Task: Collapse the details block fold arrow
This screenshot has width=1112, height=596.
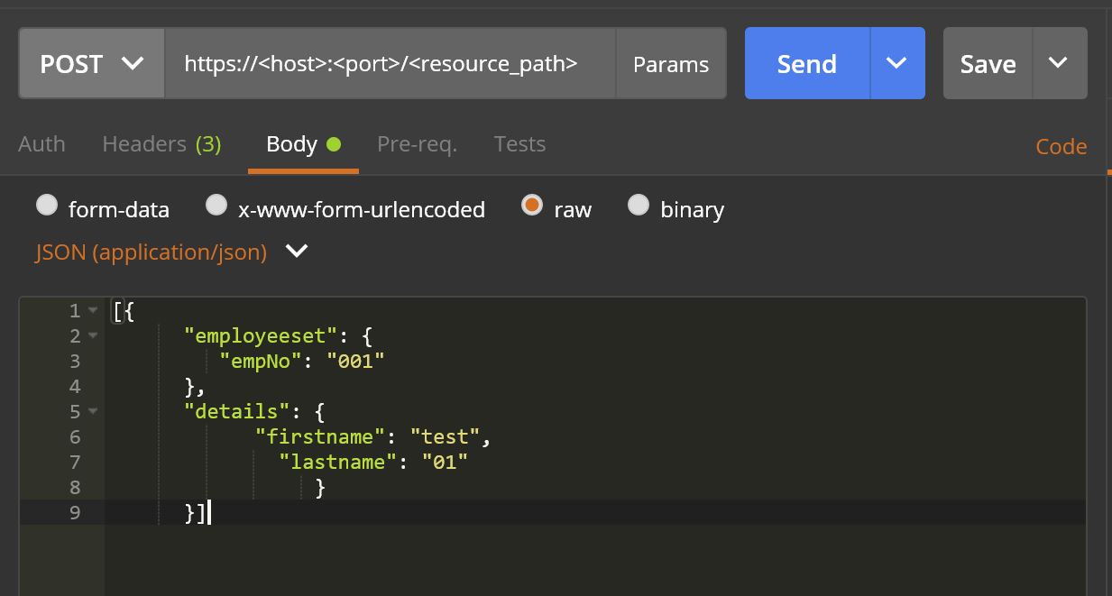Action: point(93,412)
